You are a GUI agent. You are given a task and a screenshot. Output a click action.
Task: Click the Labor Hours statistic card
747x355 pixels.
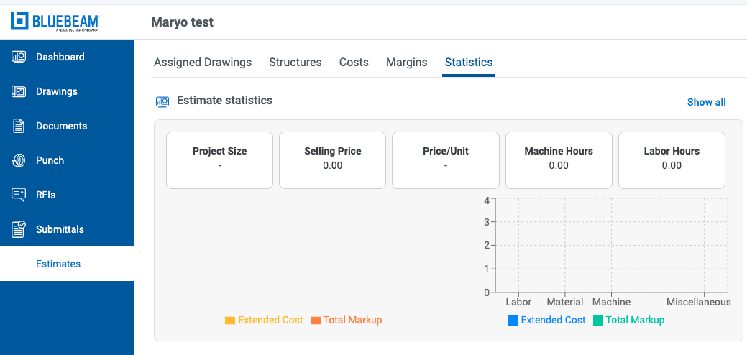672,160
